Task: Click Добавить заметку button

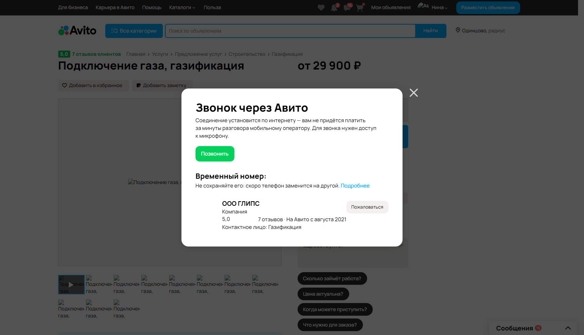Action: tap(162, 85)
